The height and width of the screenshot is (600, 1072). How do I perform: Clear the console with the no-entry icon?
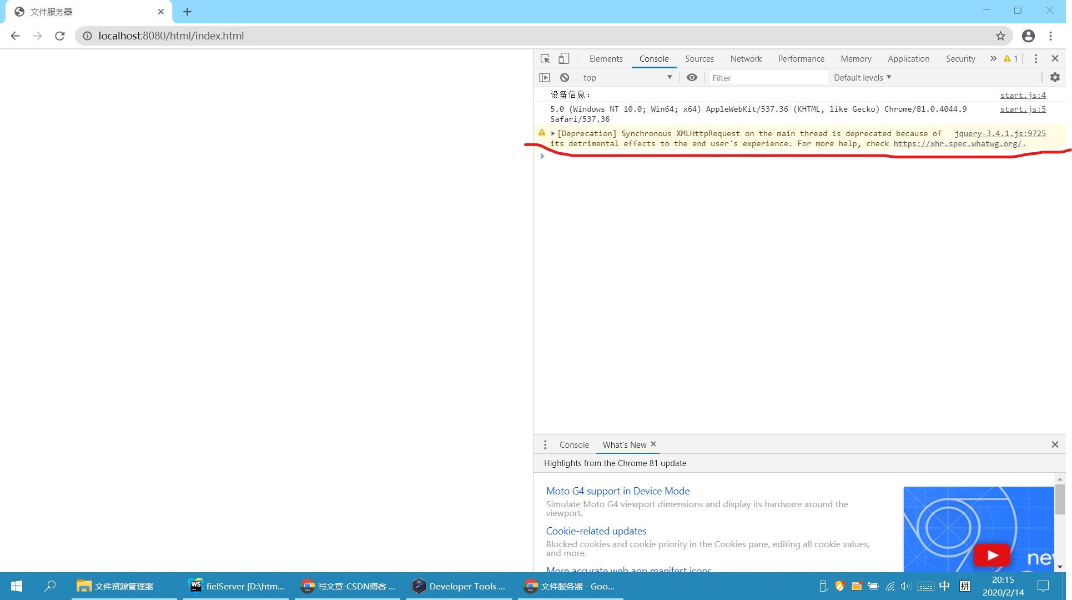tap(565, 77)
